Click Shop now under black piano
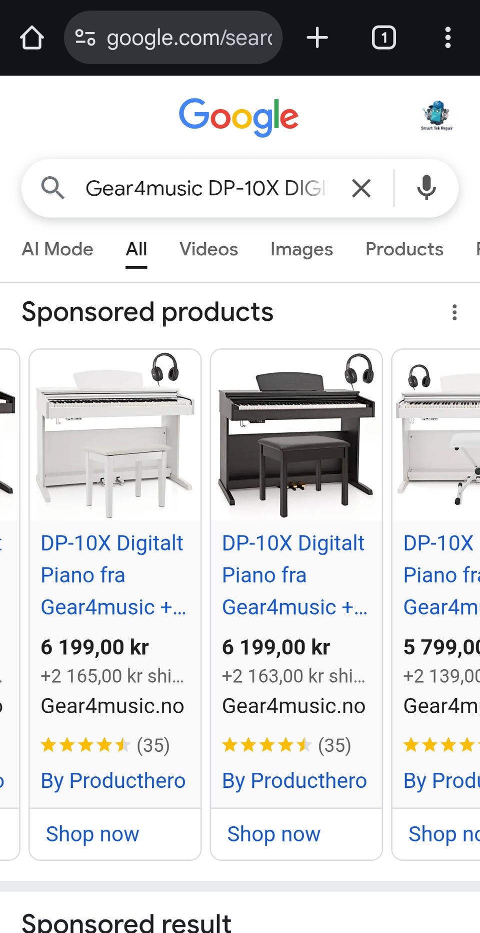The height and width of the screenshot is (933, 480). 273,834
